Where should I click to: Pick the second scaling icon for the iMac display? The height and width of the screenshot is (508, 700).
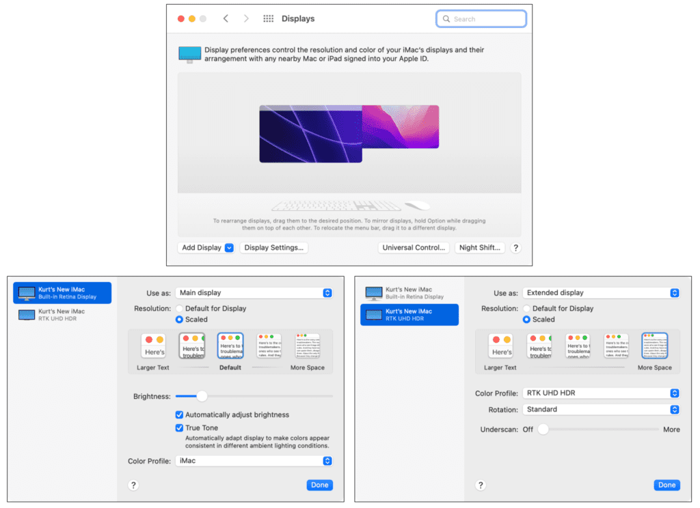pos(192,345)
